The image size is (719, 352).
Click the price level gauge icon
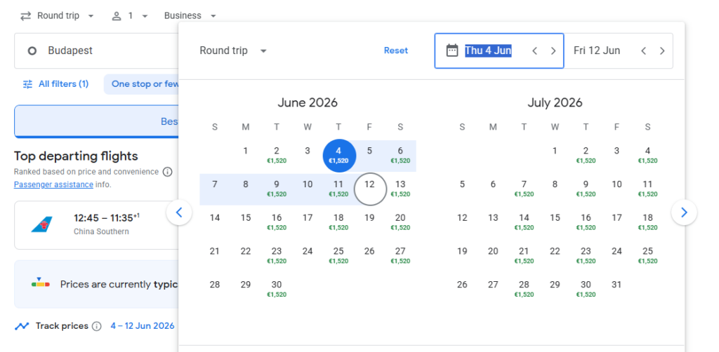click(x=41, y=284)
